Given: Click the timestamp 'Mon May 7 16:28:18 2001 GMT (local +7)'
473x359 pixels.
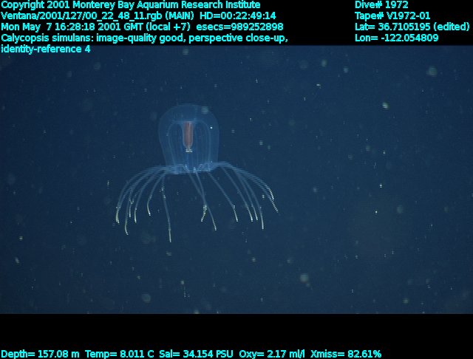Looking at the screenshot, I should 95,27.
